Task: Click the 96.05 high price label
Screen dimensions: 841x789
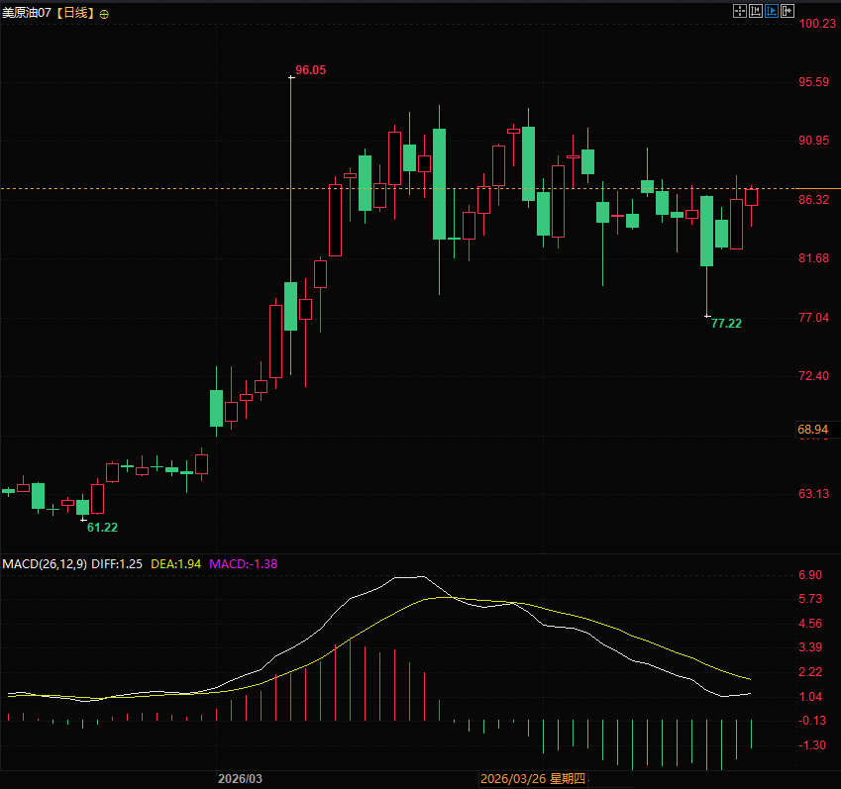Action: pos(311,70)
